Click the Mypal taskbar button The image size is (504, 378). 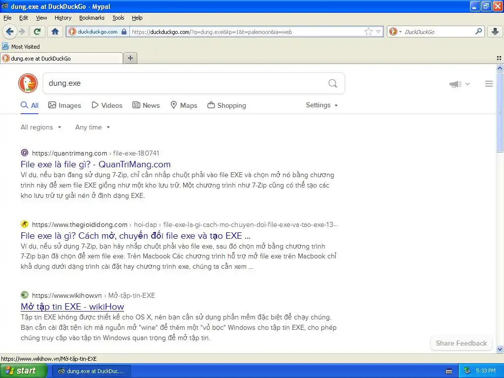click(91, 371)
